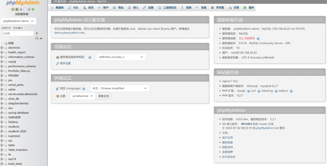Expand the performance_schema database node
The height and width of the screenshot is (166, 327).
2,66
